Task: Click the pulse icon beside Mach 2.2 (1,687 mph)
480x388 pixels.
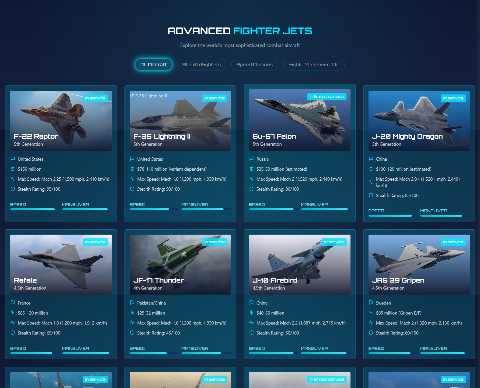Action: click(x=251, y=323)
